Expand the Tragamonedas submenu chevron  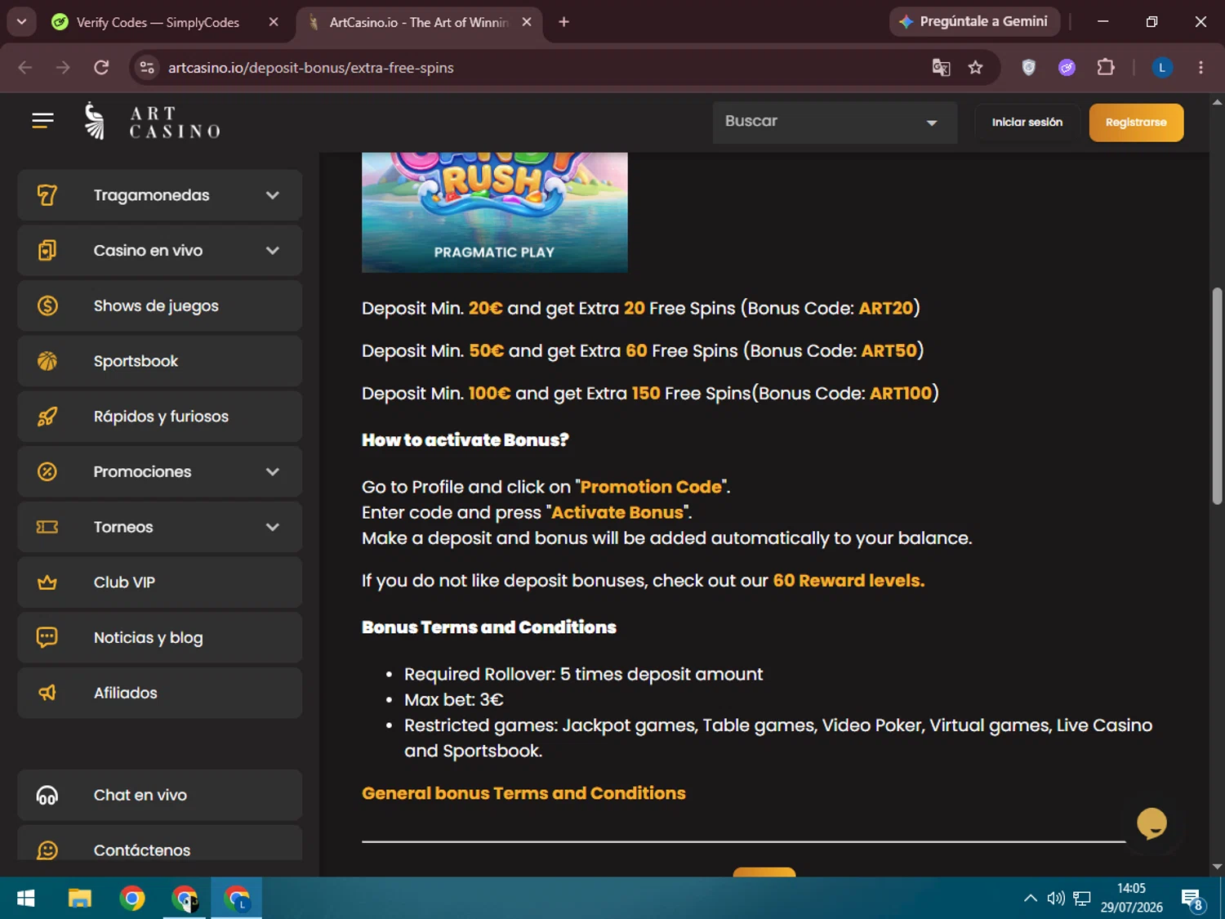tap(273, 195)
